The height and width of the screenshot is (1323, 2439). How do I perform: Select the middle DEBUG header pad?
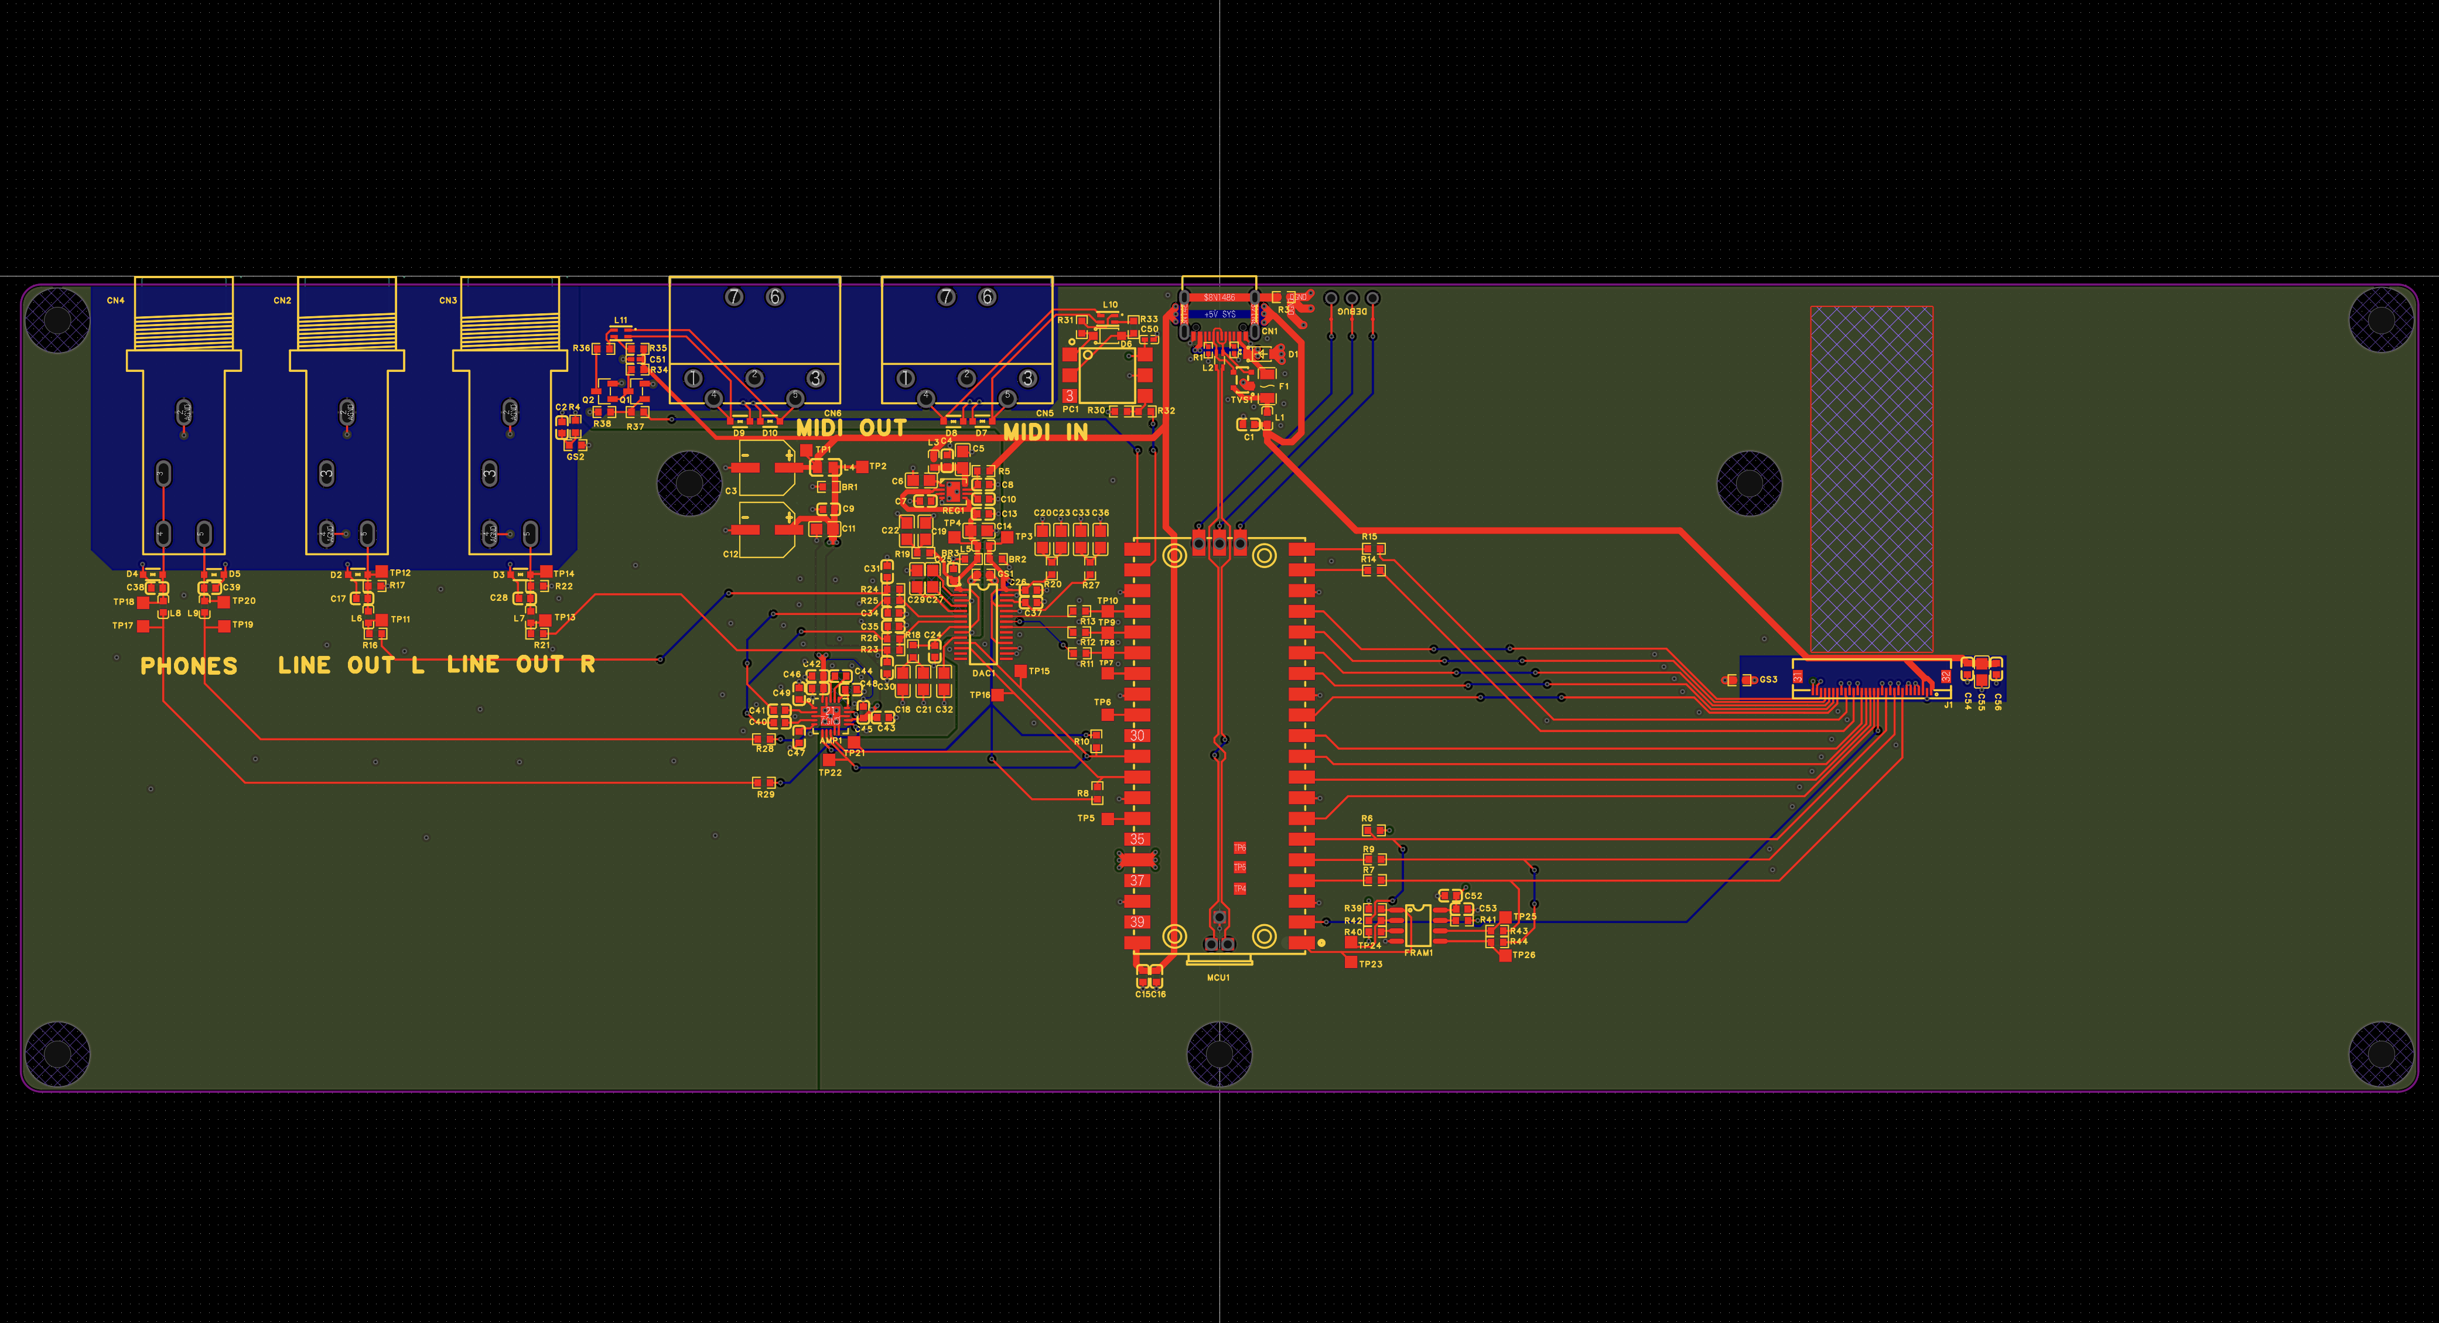pos(1351,298)
